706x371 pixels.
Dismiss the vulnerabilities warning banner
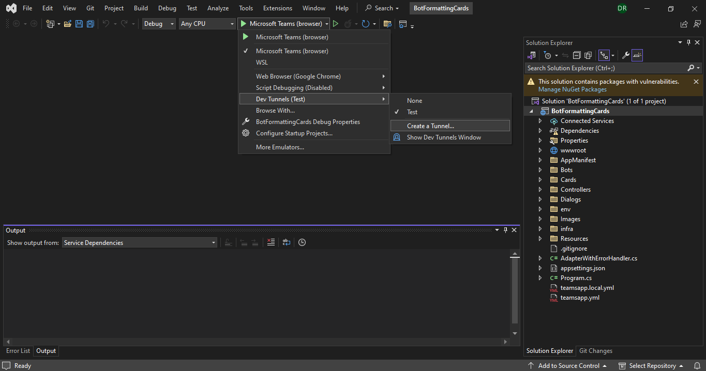[696, 82]
